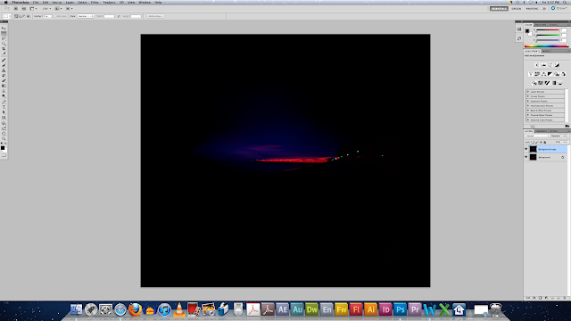
Task: Switch to the Design workspace
Action: coord(517,8)
